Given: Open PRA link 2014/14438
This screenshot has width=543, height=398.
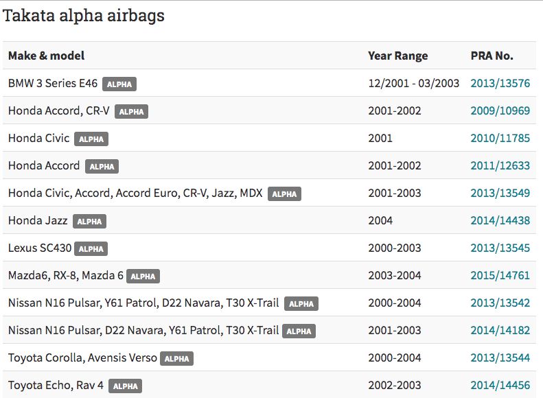Looking at the screenshot, I should click(500, 221).
